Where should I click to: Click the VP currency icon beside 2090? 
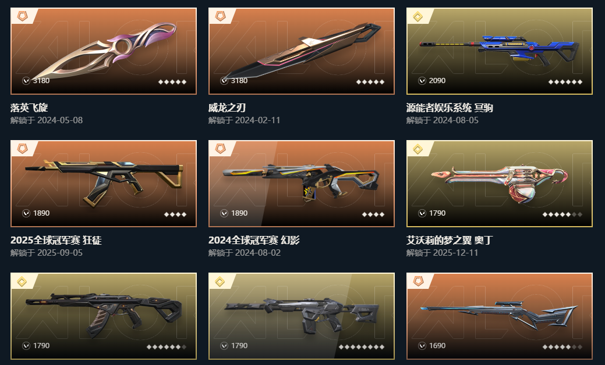pyautogui.click(x=422, y=80)
